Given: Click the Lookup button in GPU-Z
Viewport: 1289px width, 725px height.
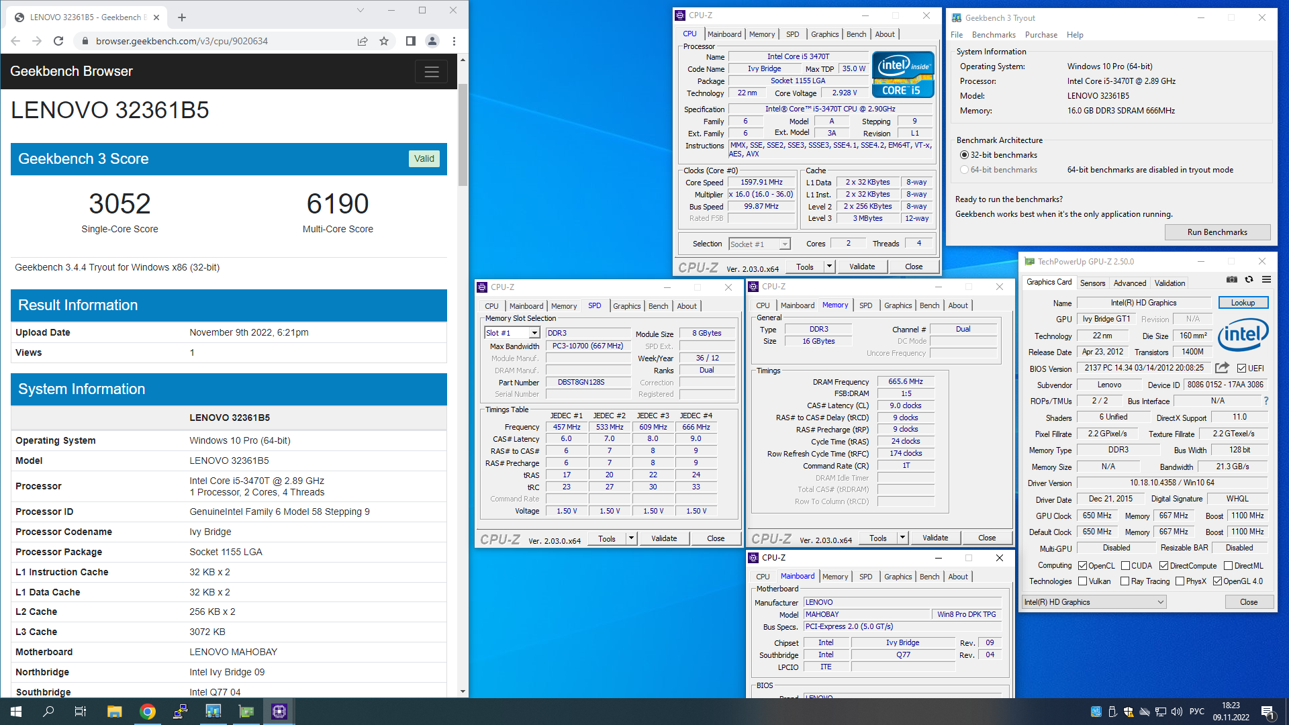Looking at the screenshot, I should [x=1243, y=303].
